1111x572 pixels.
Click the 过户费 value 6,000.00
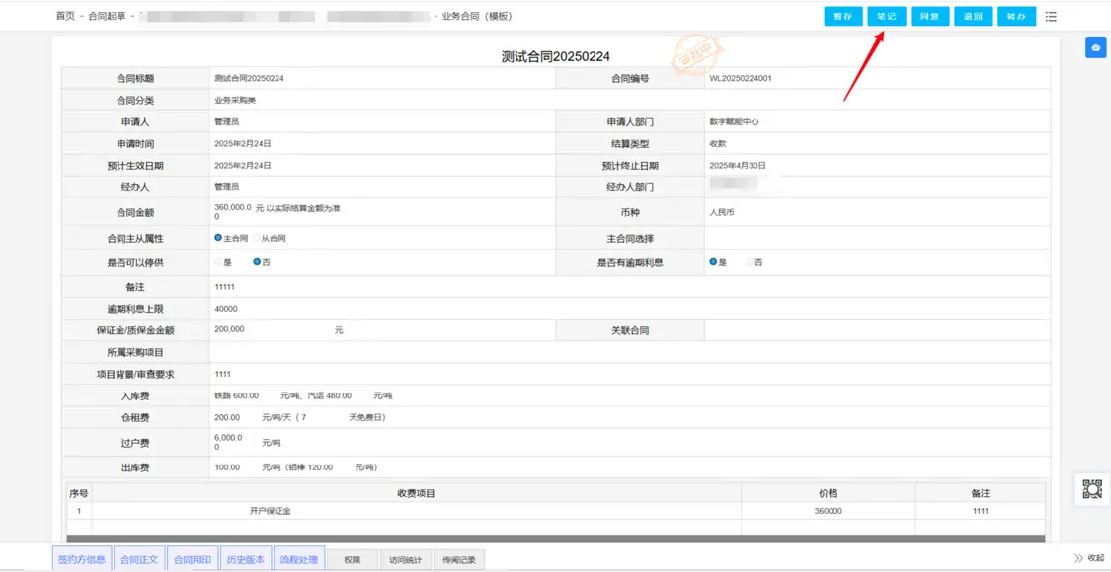click(228, 443)
